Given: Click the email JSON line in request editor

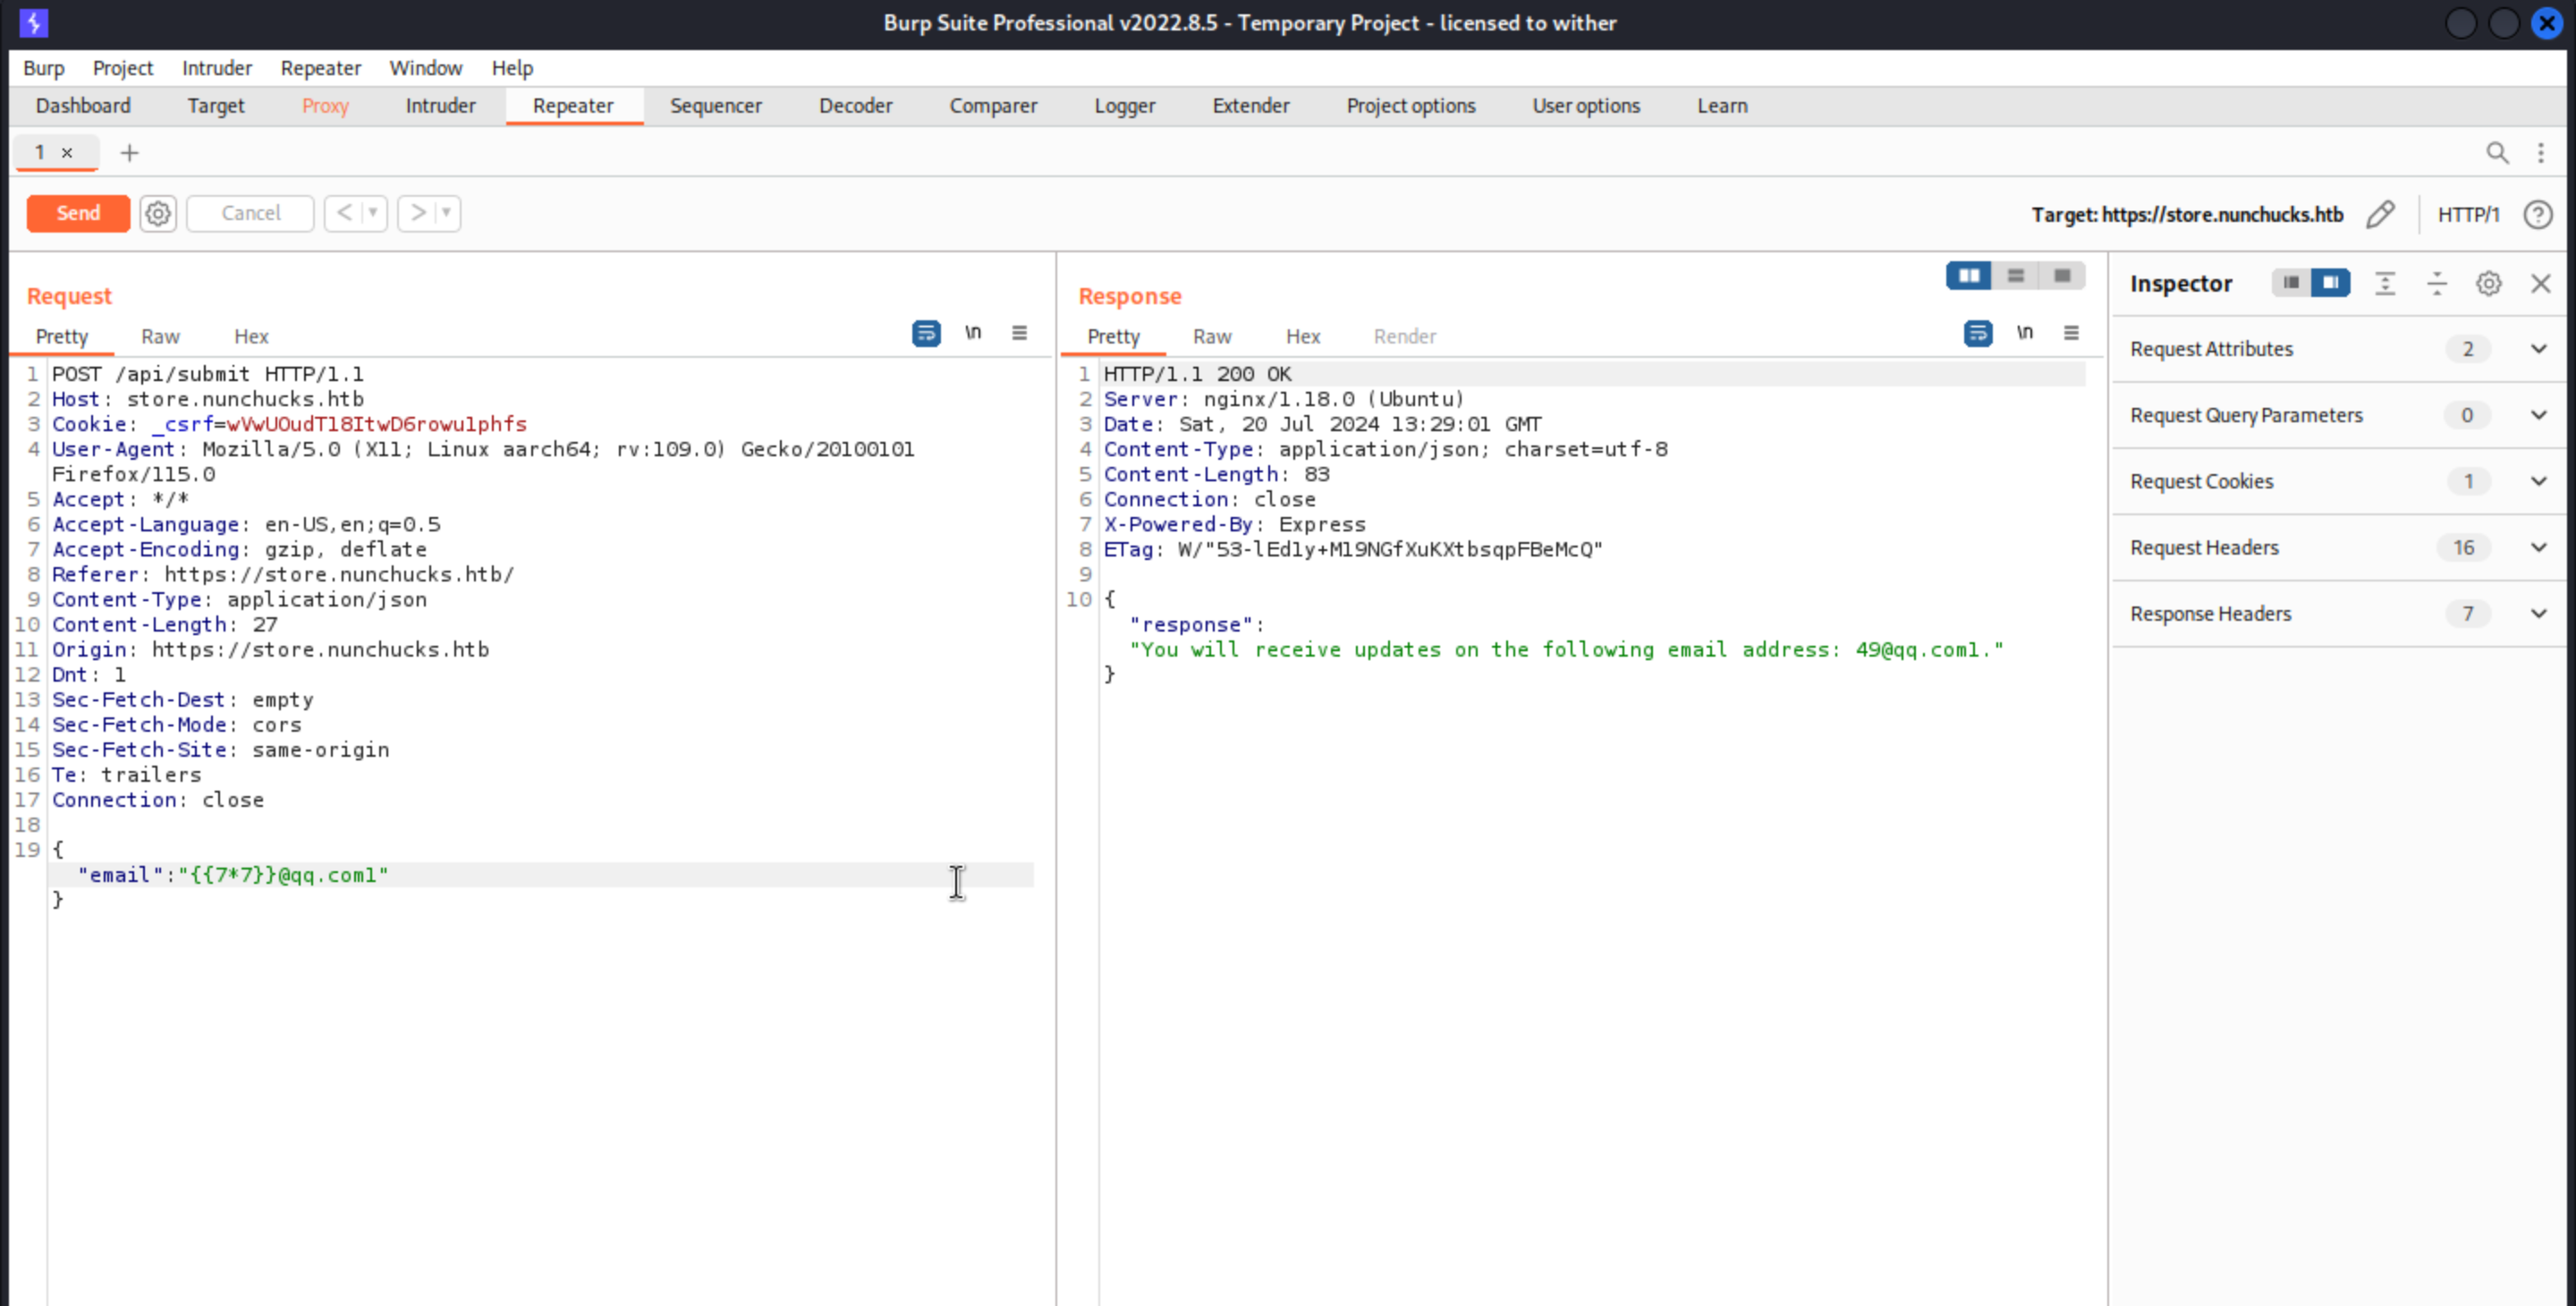Looking at the screenshot, I should 233,875.
